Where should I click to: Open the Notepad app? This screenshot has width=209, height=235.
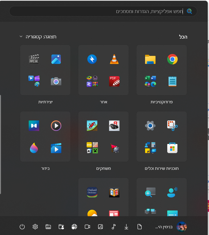tap(172, 81)
